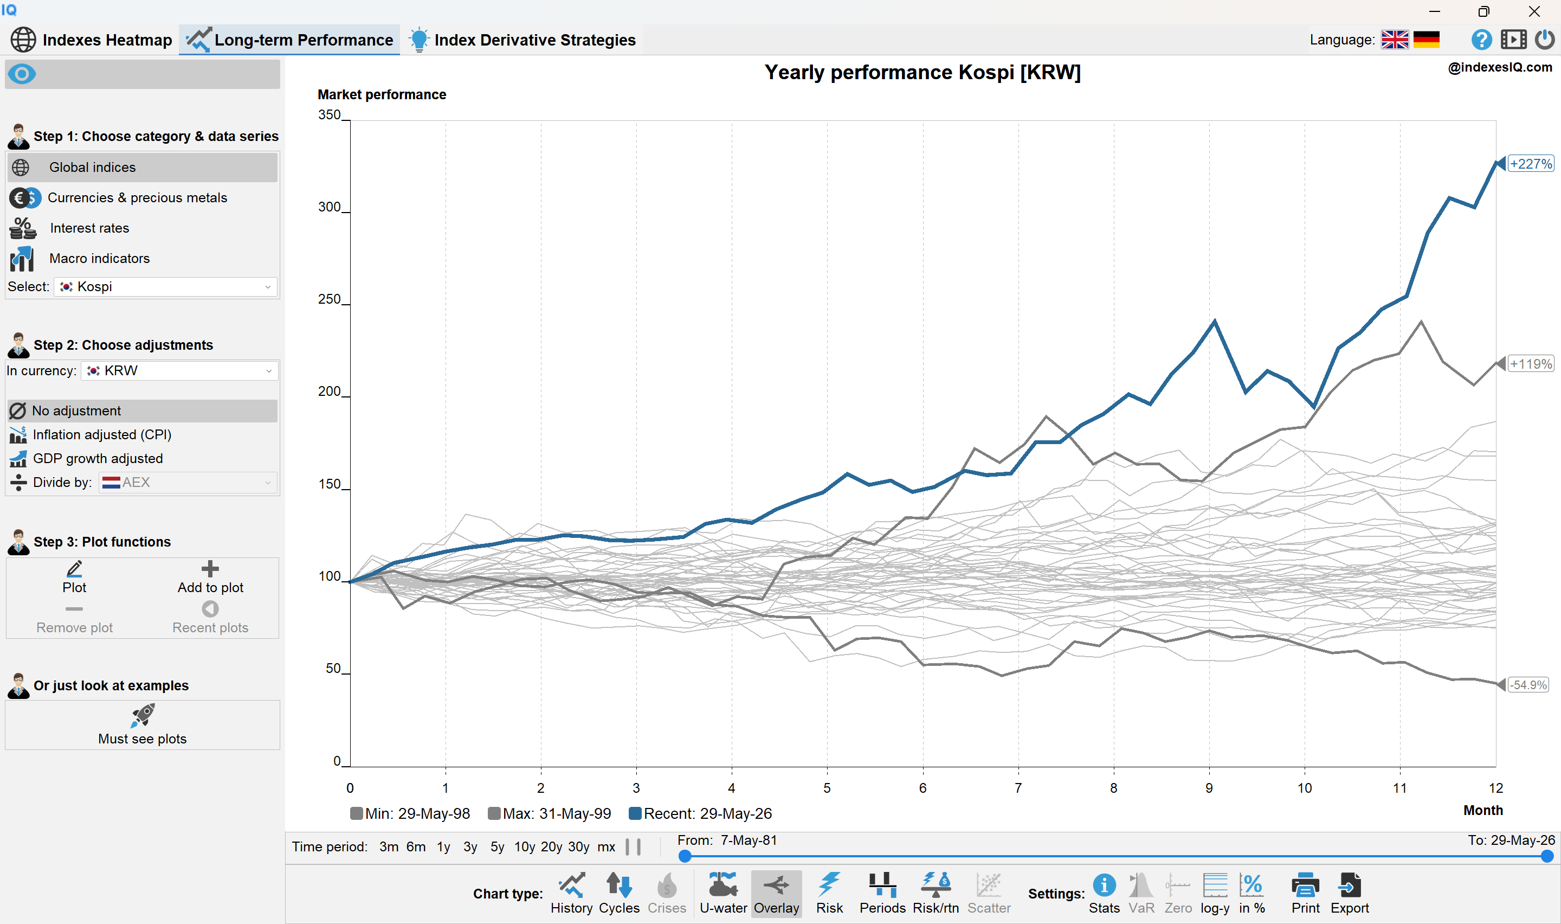Switch language to English flag
The height and width of the screenshot is (924, 1561).
[1394, 40]
